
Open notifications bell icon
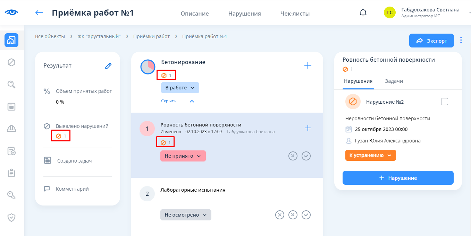click(363, 13)
